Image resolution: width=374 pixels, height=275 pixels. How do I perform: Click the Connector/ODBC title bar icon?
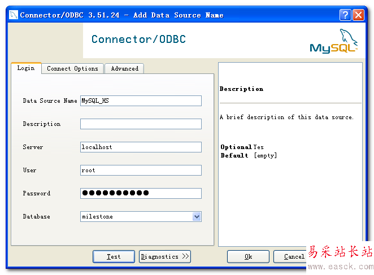coord(14,15)
